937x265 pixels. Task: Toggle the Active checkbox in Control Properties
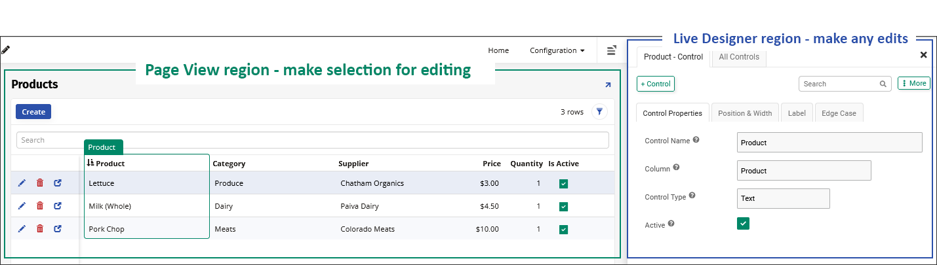pyautogui.click(x=743, y=224)
